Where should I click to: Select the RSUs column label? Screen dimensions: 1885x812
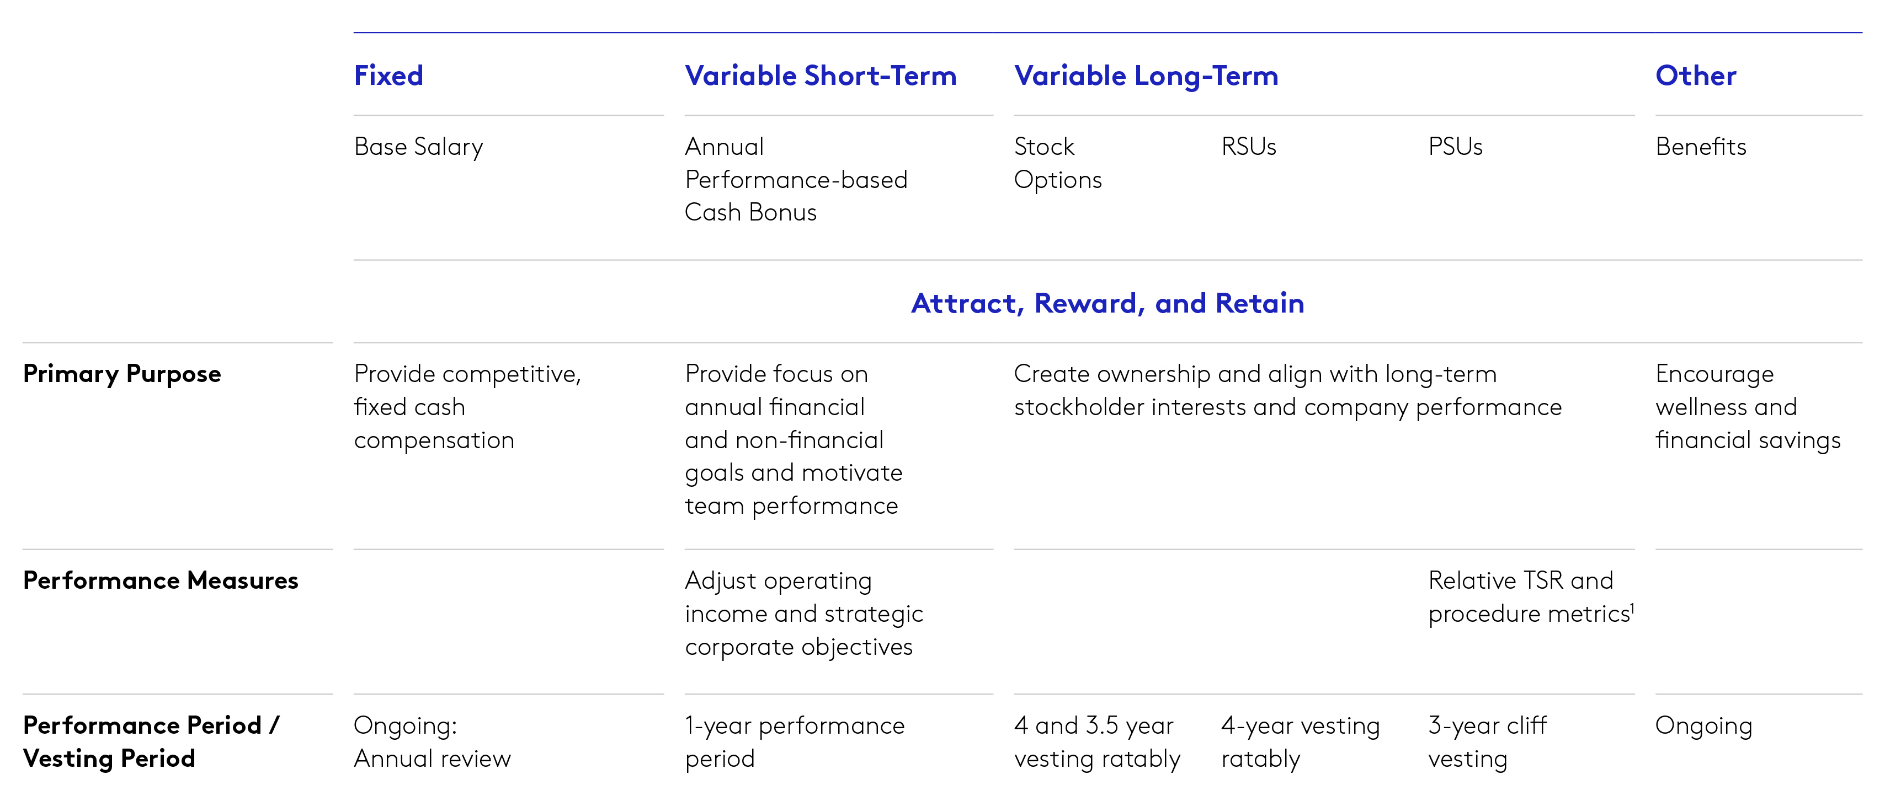1248,147
